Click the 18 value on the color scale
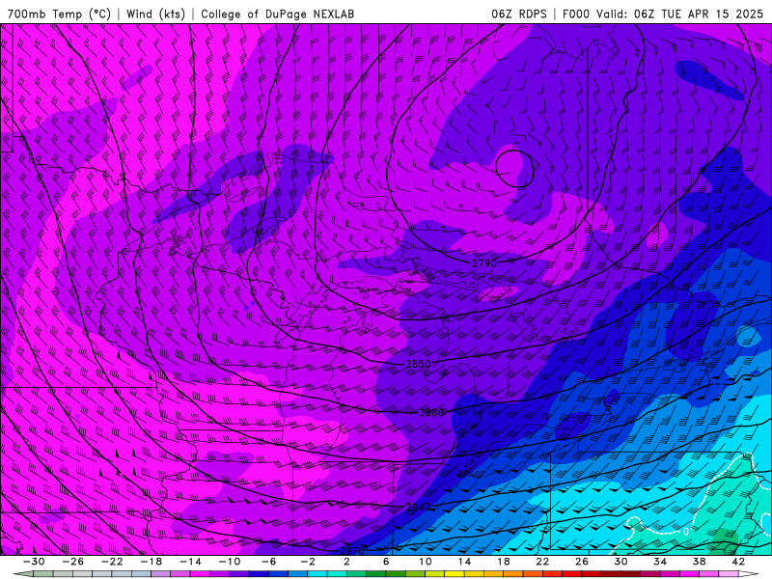This screenshot has width=772, height=579. tap(503, 562)
